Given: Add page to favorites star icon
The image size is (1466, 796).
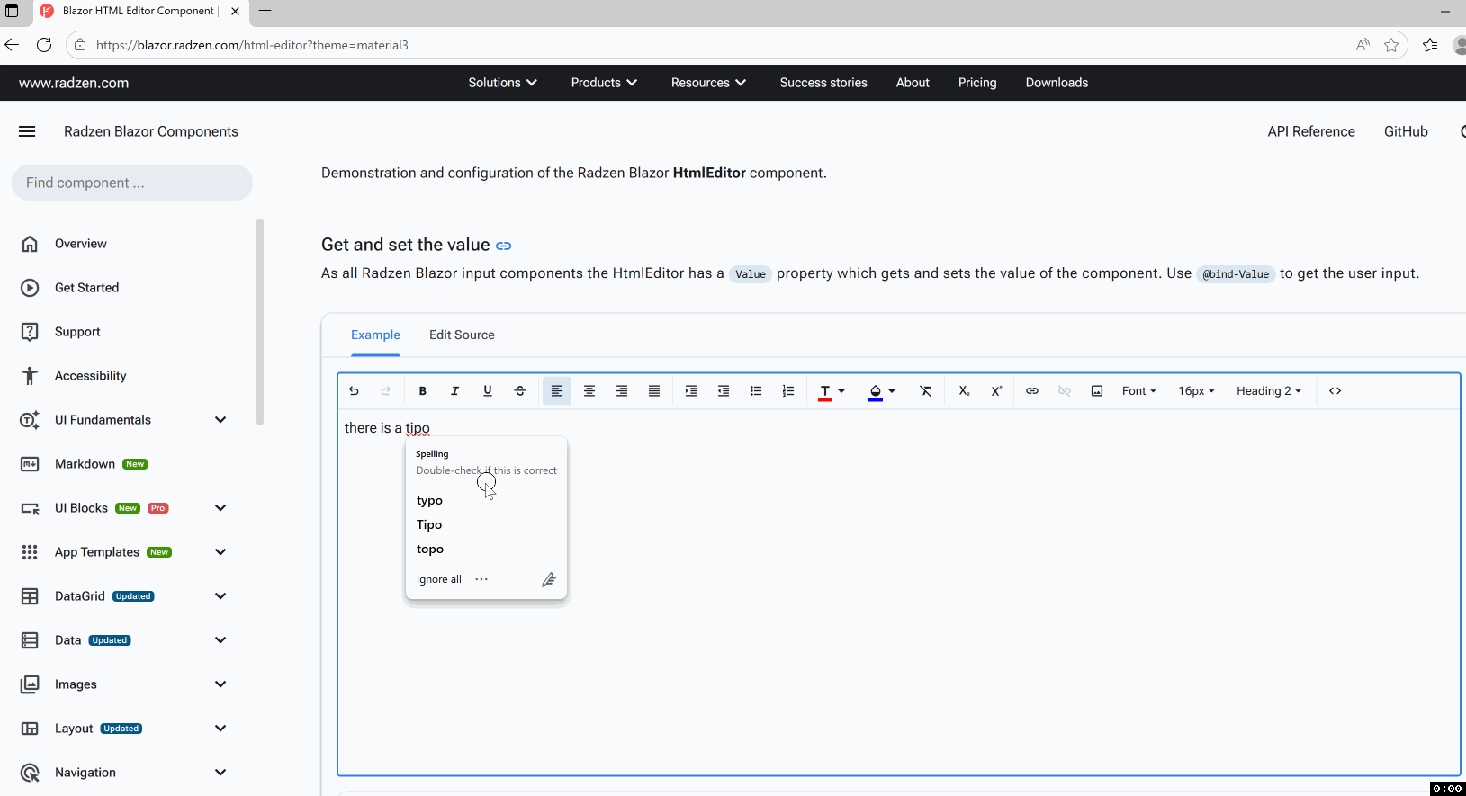Looking at the screenshot, I should tap(1391, 45).
